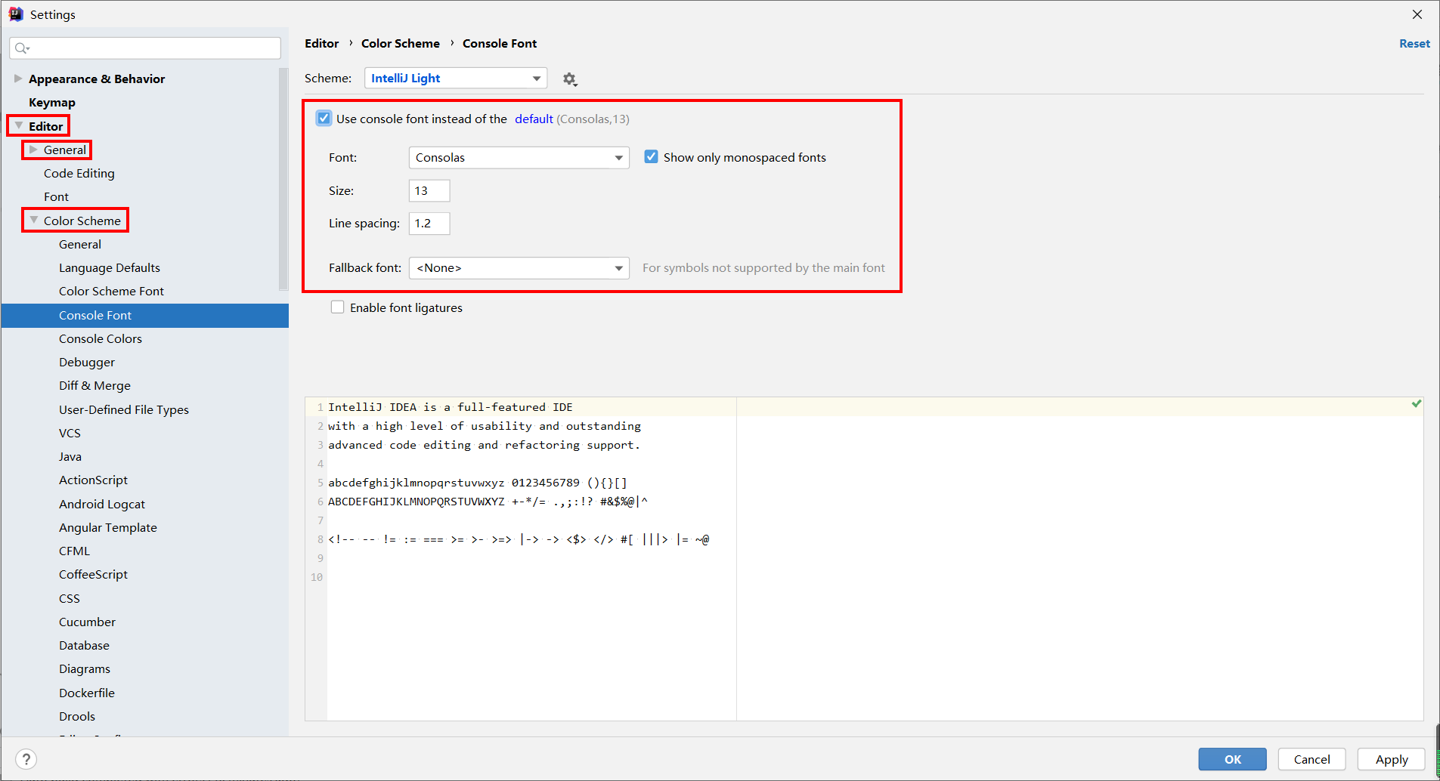Toggle Show only monospaced fonts checkbox
Viewport: 1440px width, 781px height.
click(x=651, y=157)
